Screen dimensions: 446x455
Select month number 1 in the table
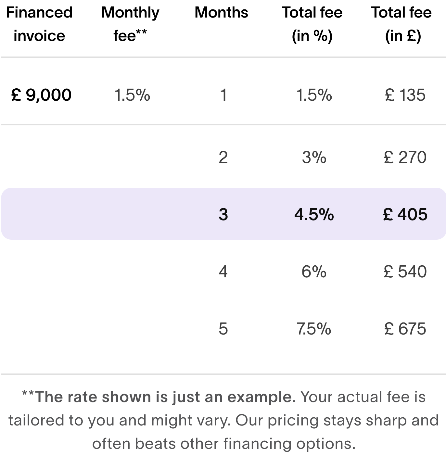point(223,95)
